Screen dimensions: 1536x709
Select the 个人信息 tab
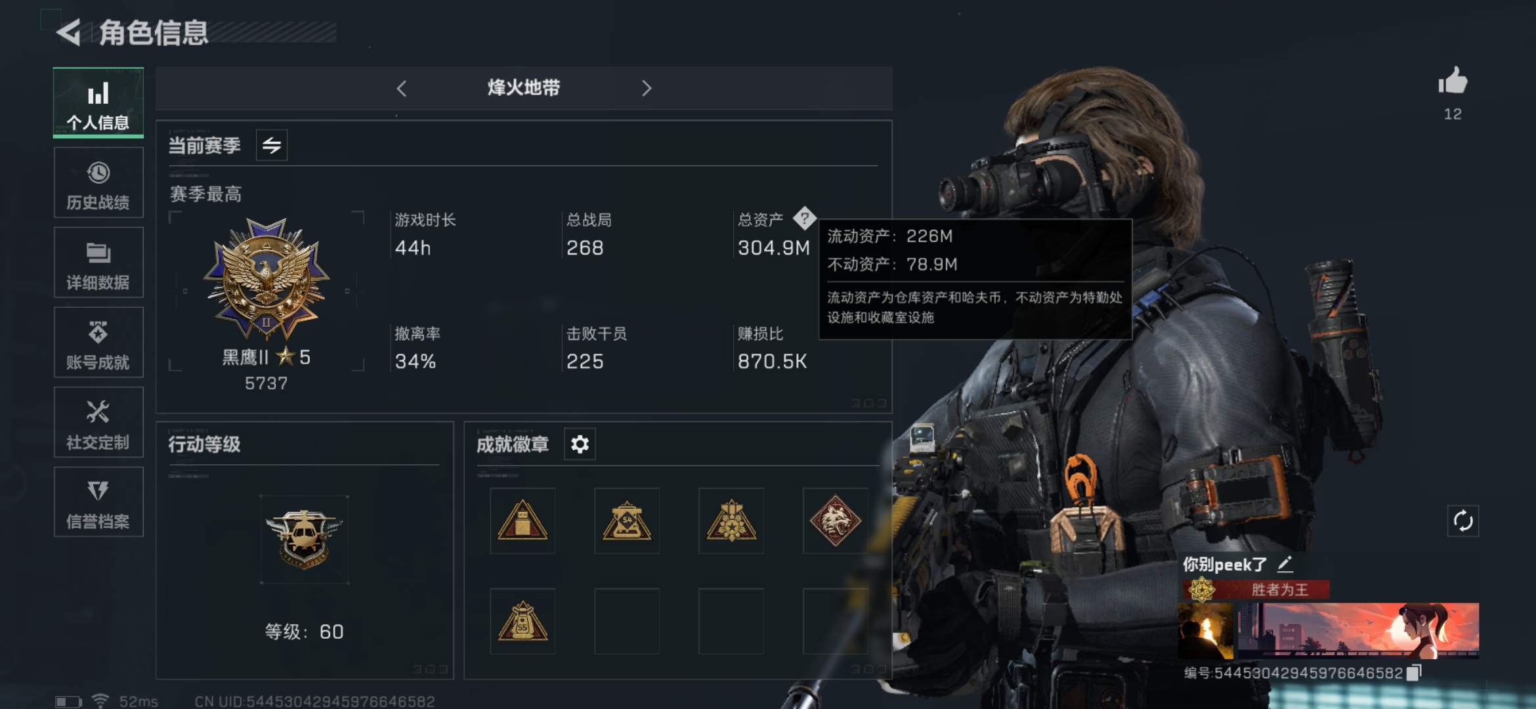click(x=98, y=103)
